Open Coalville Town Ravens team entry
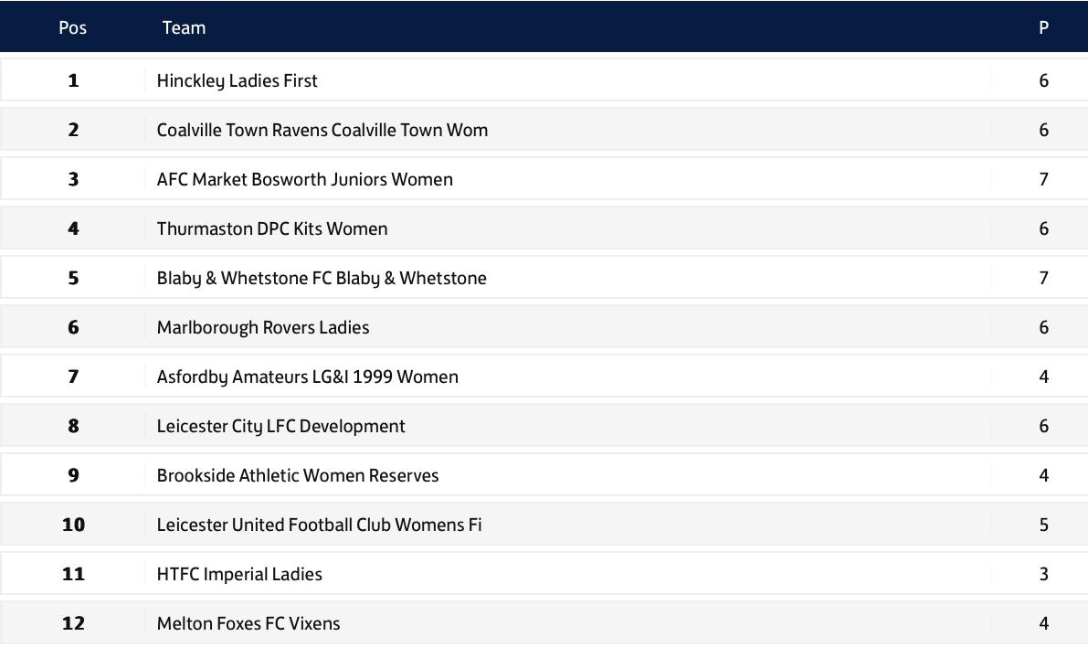 coord(322,130)
